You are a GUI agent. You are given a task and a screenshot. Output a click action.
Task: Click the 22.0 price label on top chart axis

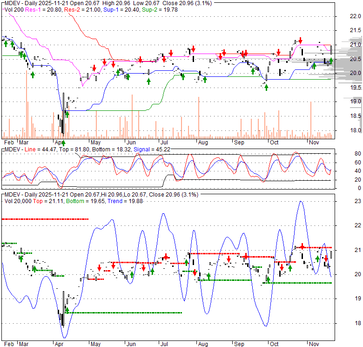(x=355, y=16)
